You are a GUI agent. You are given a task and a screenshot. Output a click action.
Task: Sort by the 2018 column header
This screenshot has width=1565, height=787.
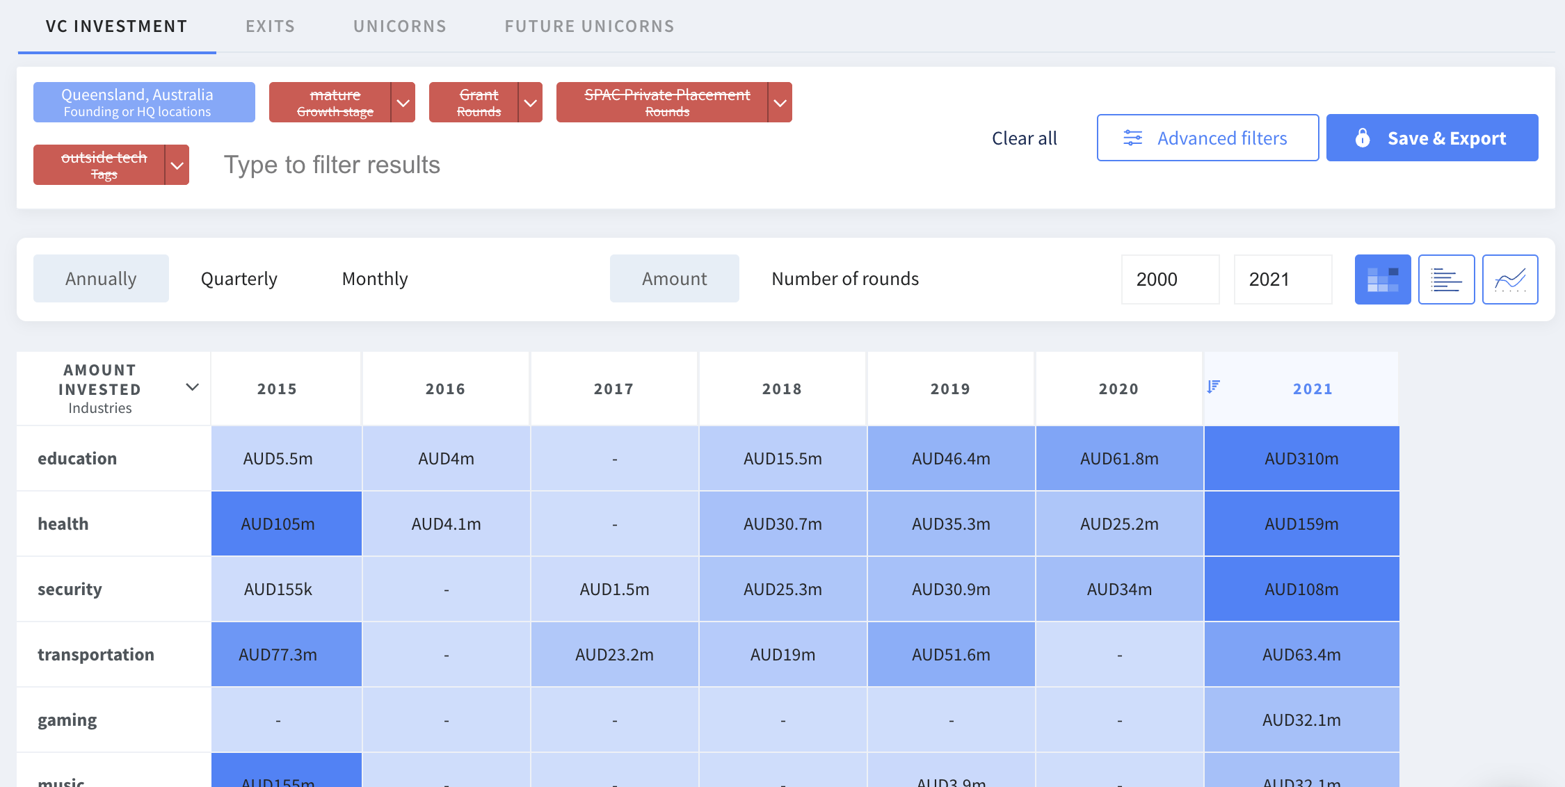[x=782, y=389]
